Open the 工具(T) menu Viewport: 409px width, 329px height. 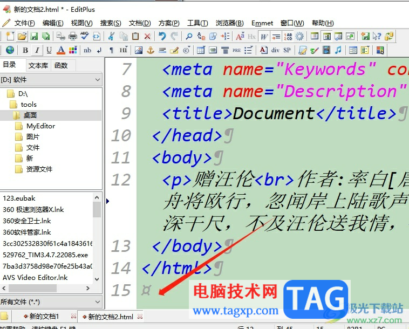[197, 23]
